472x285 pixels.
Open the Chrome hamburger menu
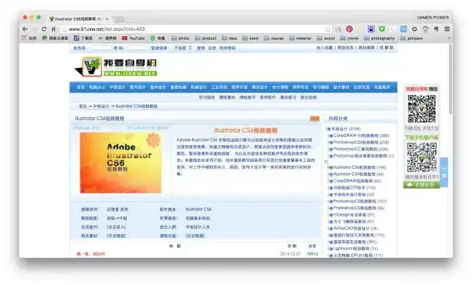click(x=447, y=29)
